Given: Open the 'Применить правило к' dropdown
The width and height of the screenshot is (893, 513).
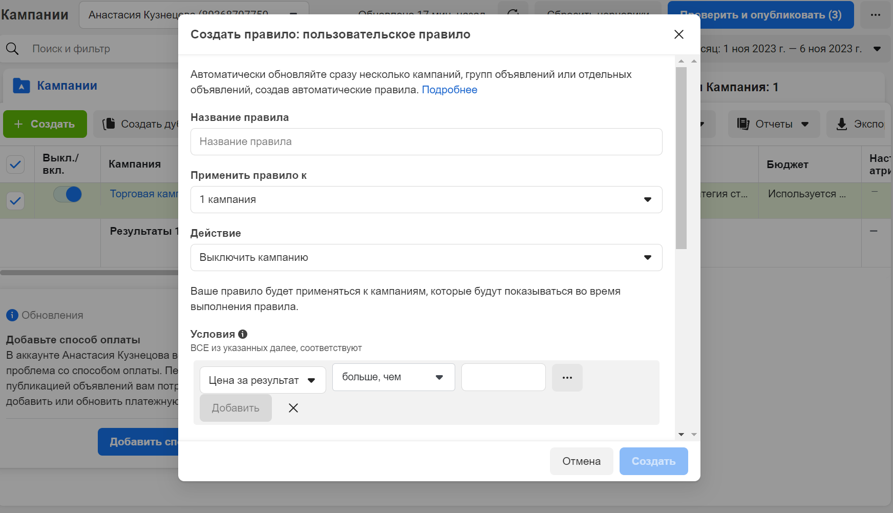Looking at the screenshot, I should pos(426,199).
